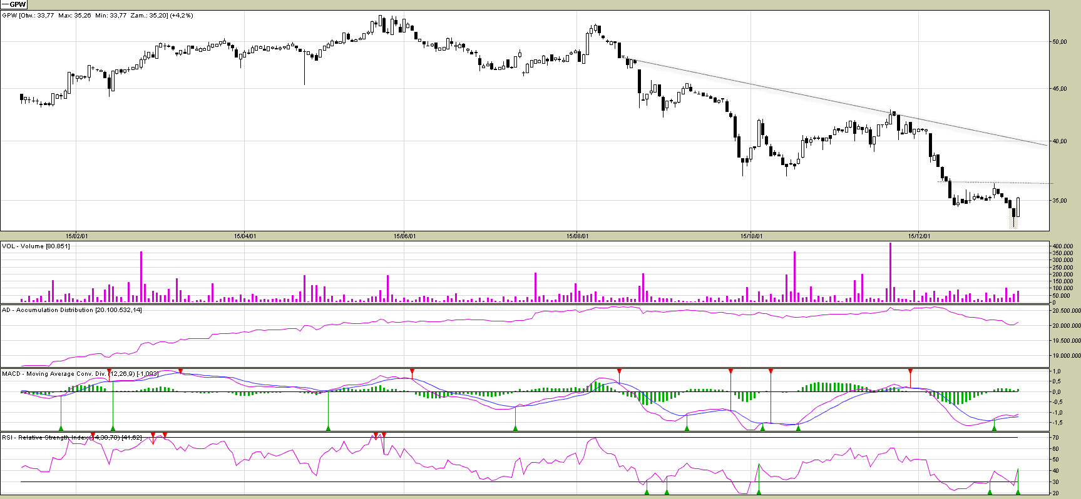Select the GPW chart tab
The height and width of the screenshot is (499, 1081).
14,4
